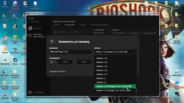Expand the n0UoA account dropdown
The image size is (184, 103).
49,18
